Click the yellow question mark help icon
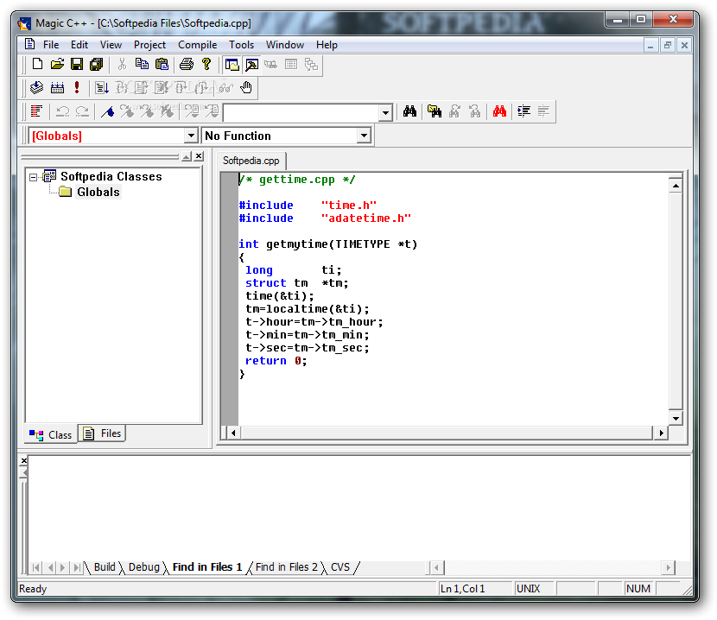Image resolution: width=717 pixels, height=620 pixels. tap(206, 64)
